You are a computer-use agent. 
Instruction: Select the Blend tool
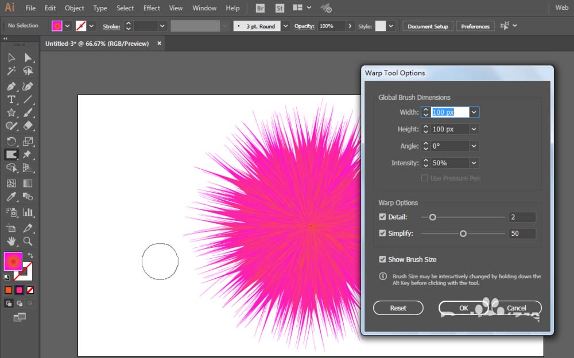28,197
